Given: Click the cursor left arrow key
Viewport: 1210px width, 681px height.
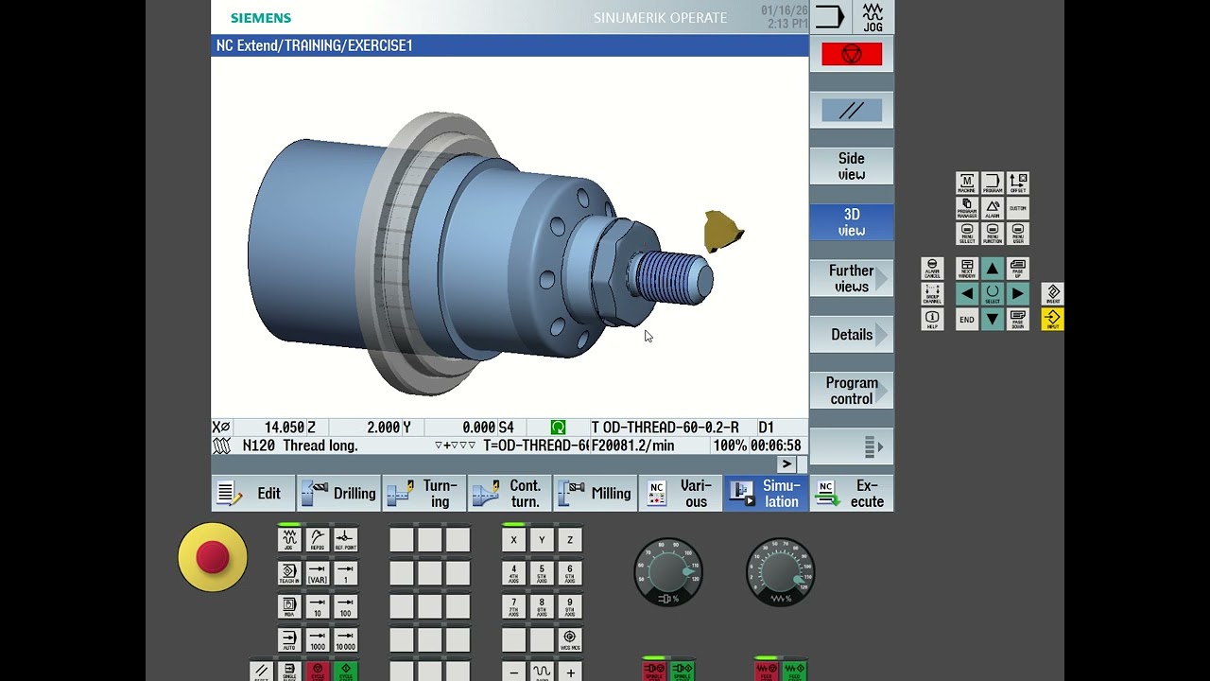Looking at the screenshot, I should point(967,294).
